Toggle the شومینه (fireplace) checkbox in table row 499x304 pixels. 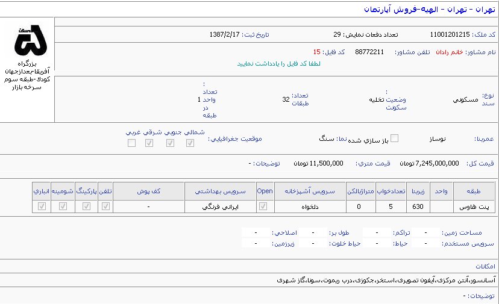pos(63,206)
